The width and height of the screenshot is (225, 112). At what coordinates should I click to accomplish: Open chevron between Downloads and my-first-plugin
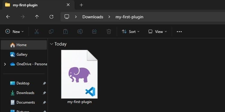click(109, 17)
